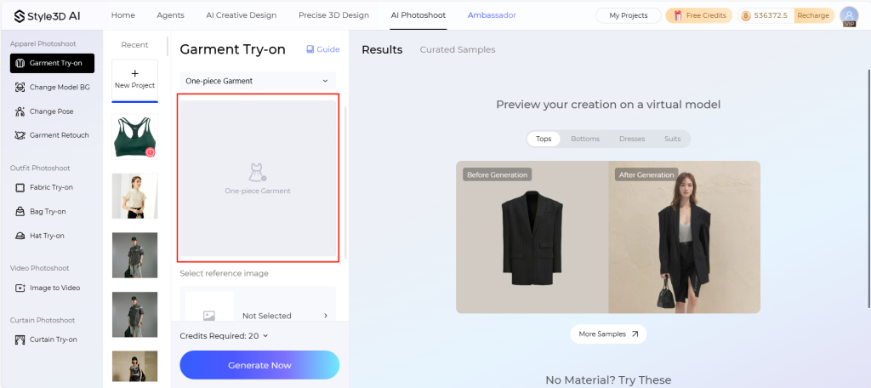Click the VIP user avatar

coord(849,16)
